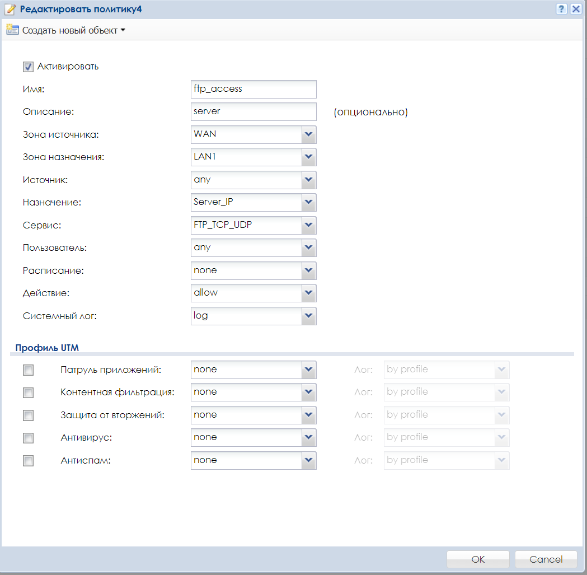The image size is (587, 575).
Task: Open the Патруль приложений profile dropdown arrow
Action: [x=308, y=370]
